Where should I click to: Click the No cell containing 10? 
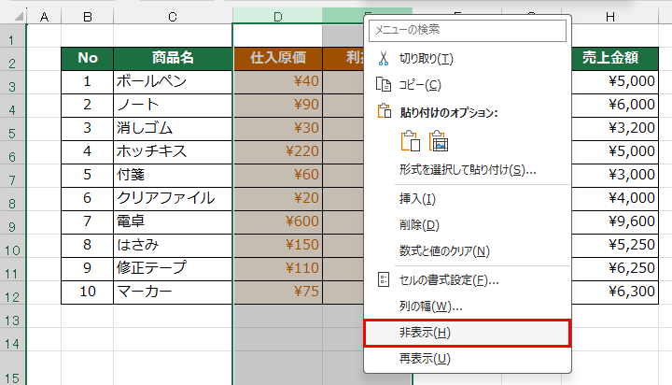88,292
